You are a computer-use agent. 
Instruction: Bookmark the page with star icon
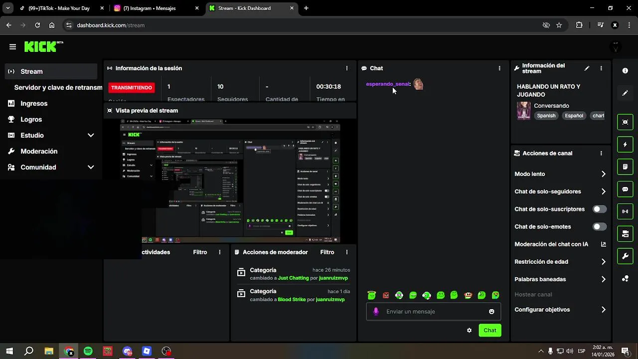(559, 25)
